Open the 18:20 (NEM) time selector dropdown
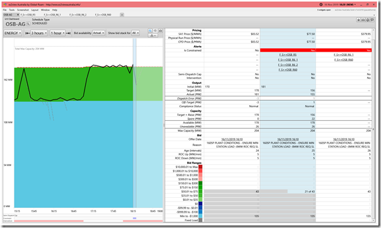This screenshot has width=381, height=228. [x=347, y=4]
